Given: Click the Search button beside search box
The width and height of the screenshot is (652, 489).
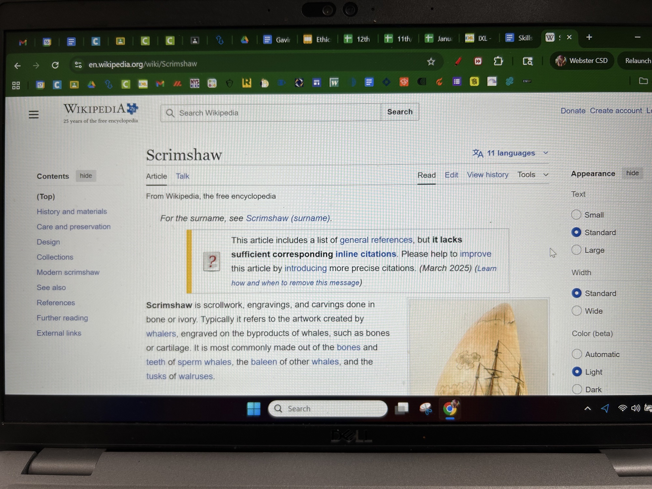Looking at the screenshot, I should pos(400,112).
